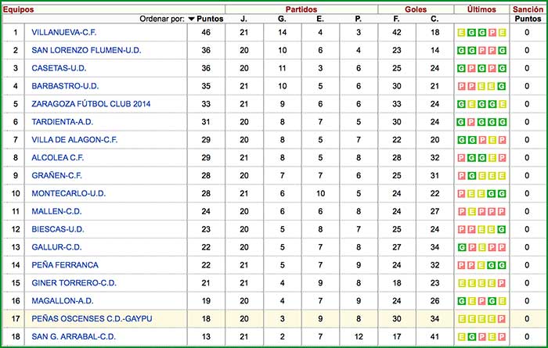The width and height of the screenshot is (548, 348).
Task: Click the PEÑAS OSCENSES C.D.-GAYPU team name
Action: (x=92, y=318)
